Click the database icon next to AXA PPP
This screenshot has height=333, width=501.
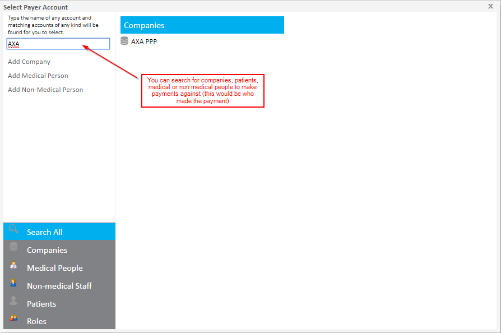click(124, 41)
